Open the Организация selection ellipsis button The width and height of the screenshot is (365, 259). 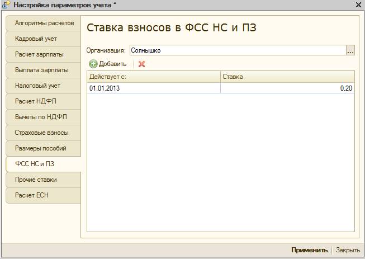pyautogui.click(x=350, y=50)
